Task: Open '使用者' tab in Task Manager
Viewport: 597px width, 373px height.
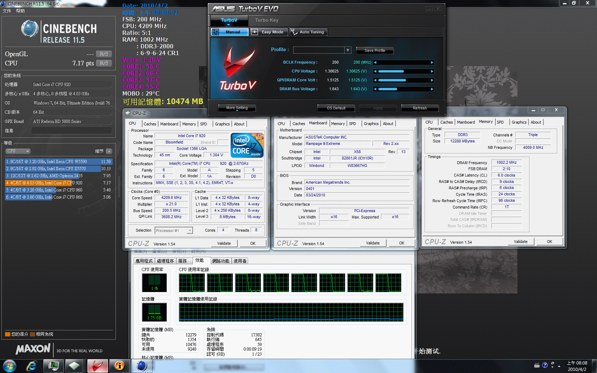Action: pos(240,261)
